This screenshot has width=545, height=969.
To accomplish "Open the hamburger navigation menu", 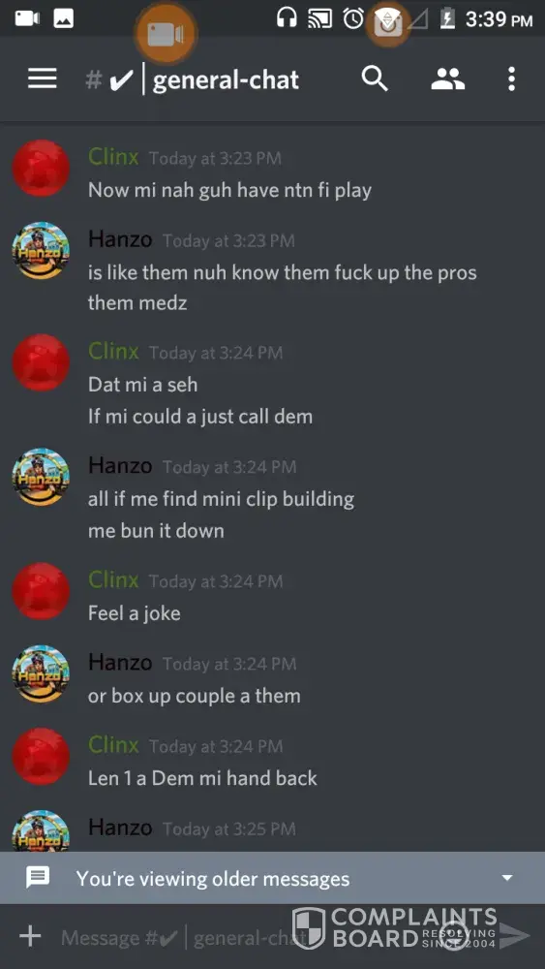I will click(43, 79).
